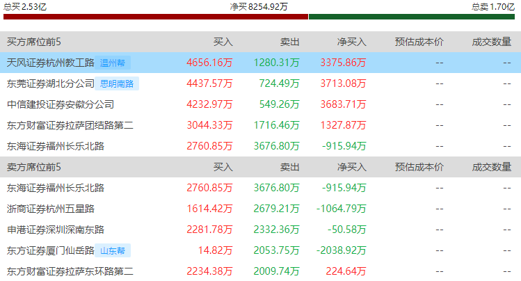Click 卖出 column header in 买方席位前5 row

click(290, 42)
